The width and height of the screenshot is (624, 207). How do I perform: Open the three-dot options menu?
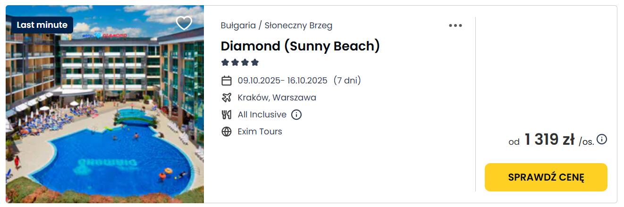455,25
